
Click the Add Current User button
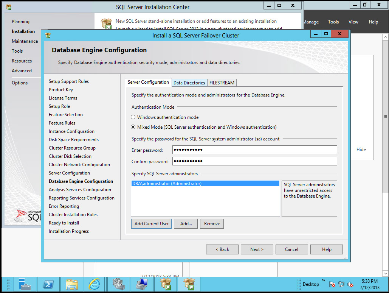[x=151, y=223]
